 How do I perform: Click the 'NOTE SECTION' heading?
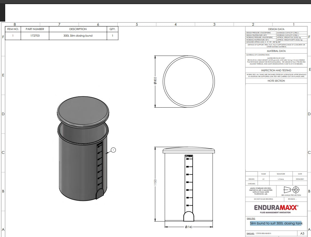[276, 81]
